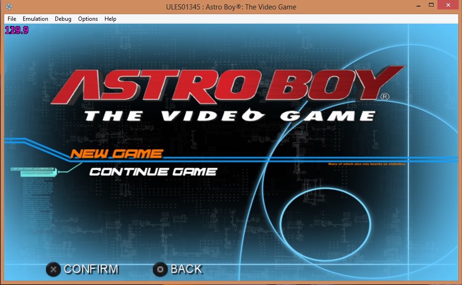Click the PPSSPP app icon in title bar
The height and width of the screenshot is (285, 462).
9,7
